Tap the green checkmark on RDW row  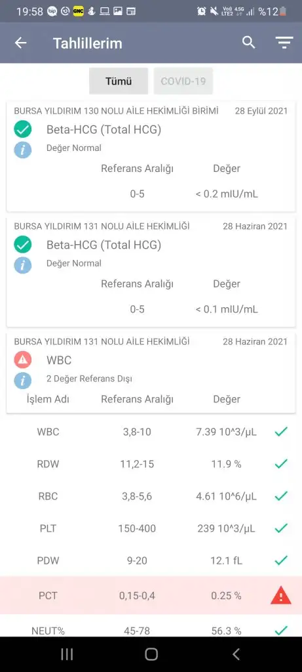click(280, 464)
